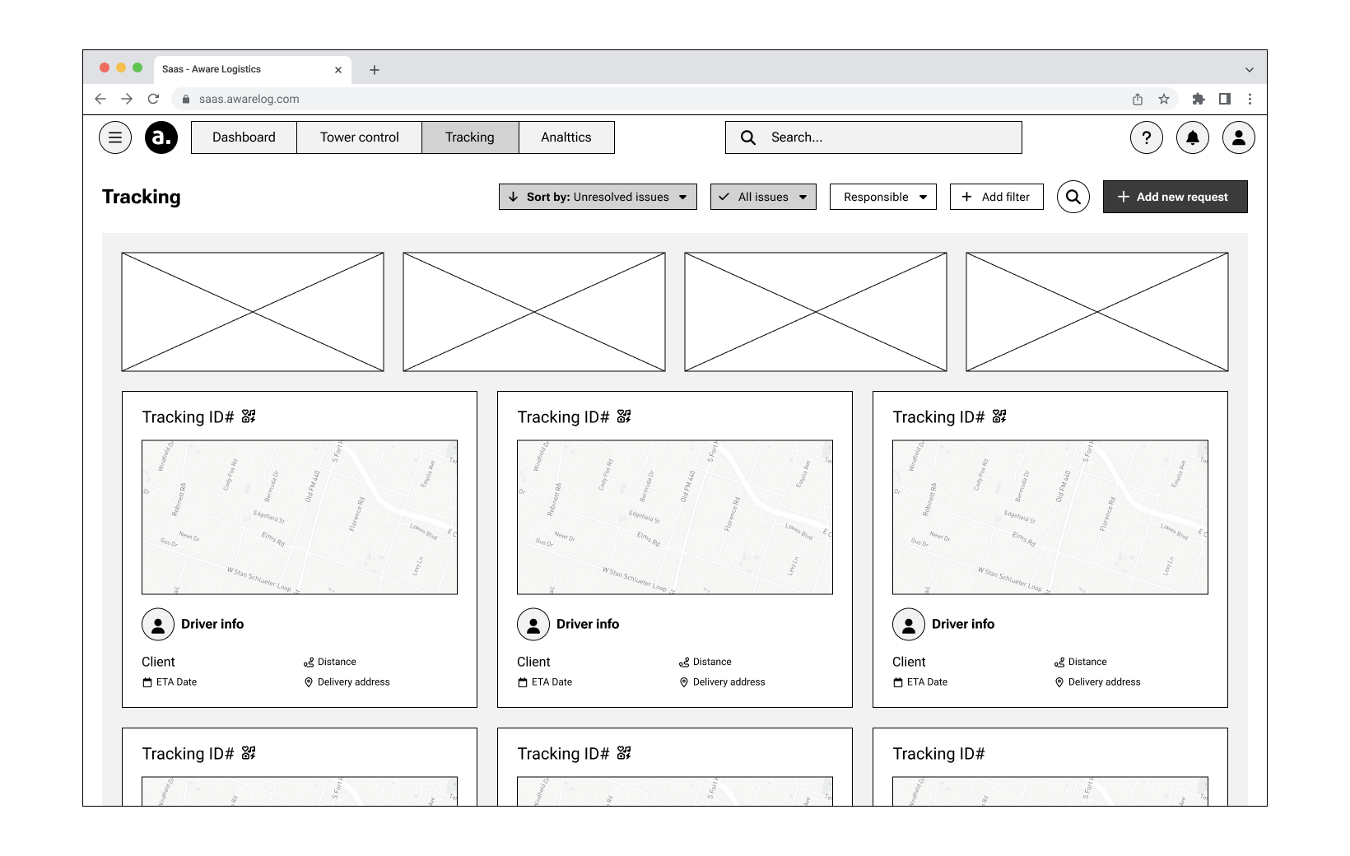1350x856 pixels.
Task: Click QR code icon on first row's right card
Action: [999, 416]
